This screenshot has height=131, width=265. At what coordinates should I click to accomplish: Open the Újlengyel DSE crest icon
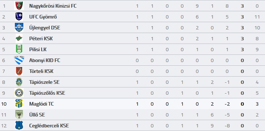point(19,28)
